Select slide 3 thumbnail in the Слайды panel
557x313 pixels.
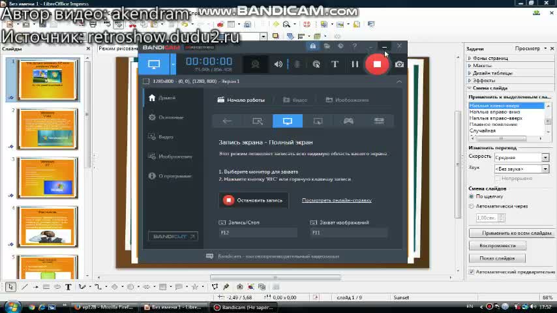point(48,178)
